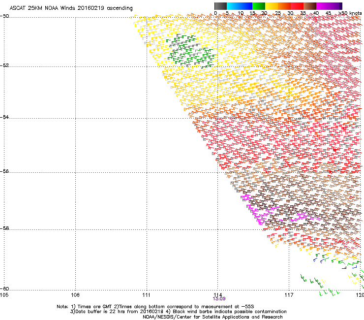Click the plot title "ASCAT 25KM NOAA Winds 20160219 ascending"
The width and height of the screenshot is (364, 320).
coord(71,8)
